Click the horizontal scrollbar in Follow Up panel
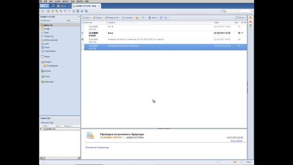The image size is (293, 165). click(60, 158)
